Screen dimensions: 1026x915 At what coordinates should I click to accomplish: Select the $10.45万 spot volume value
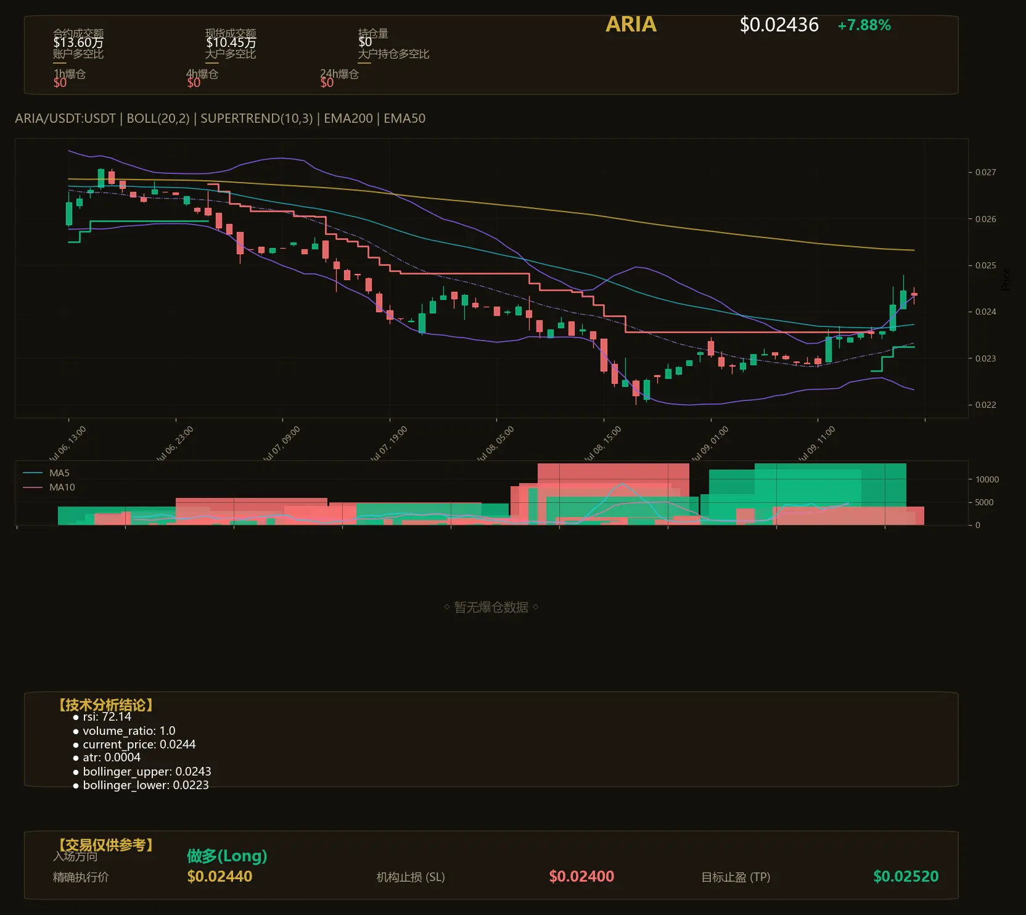(x=231, y=43)
